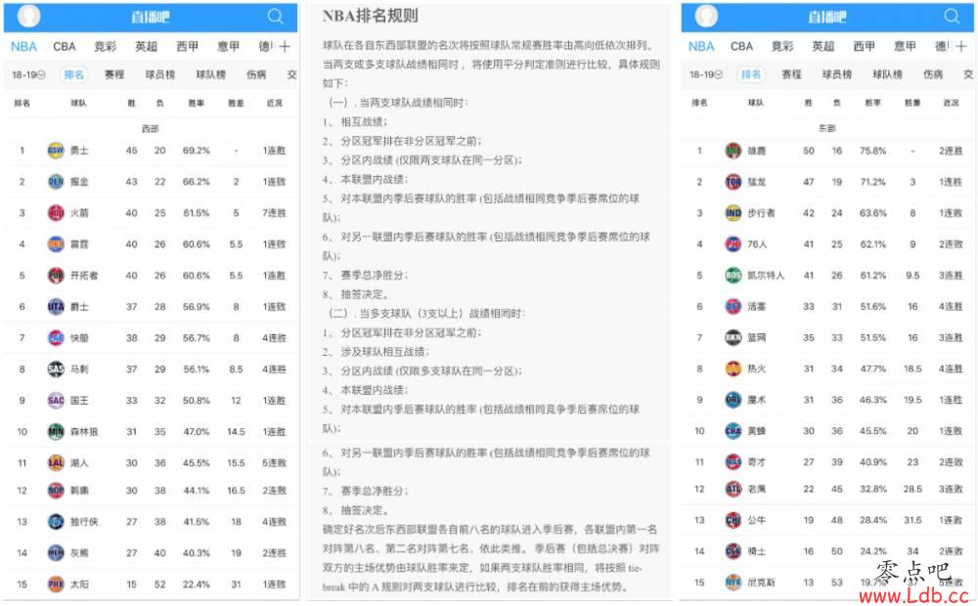Tap the 雄鹿 team logo
978x606 pixels.
[x=733, y=151]
